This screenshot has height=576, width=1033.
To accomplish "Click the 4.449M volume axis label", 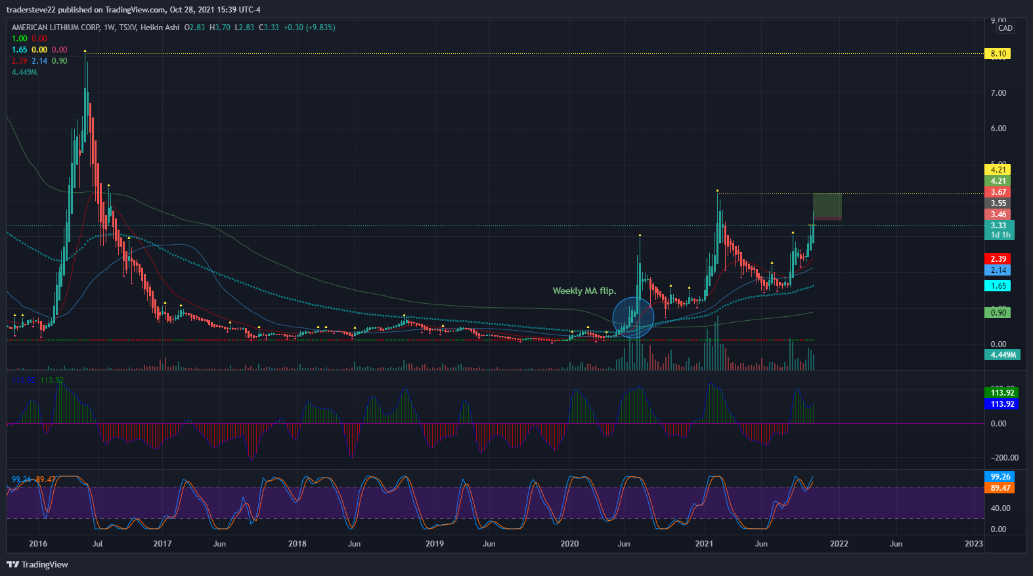I will point(1002,355).
